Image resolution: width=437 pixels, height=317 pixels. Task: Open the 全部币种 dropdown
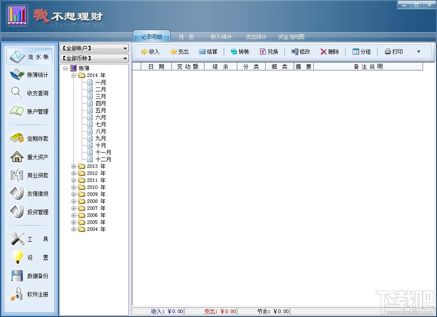point(94,58)
